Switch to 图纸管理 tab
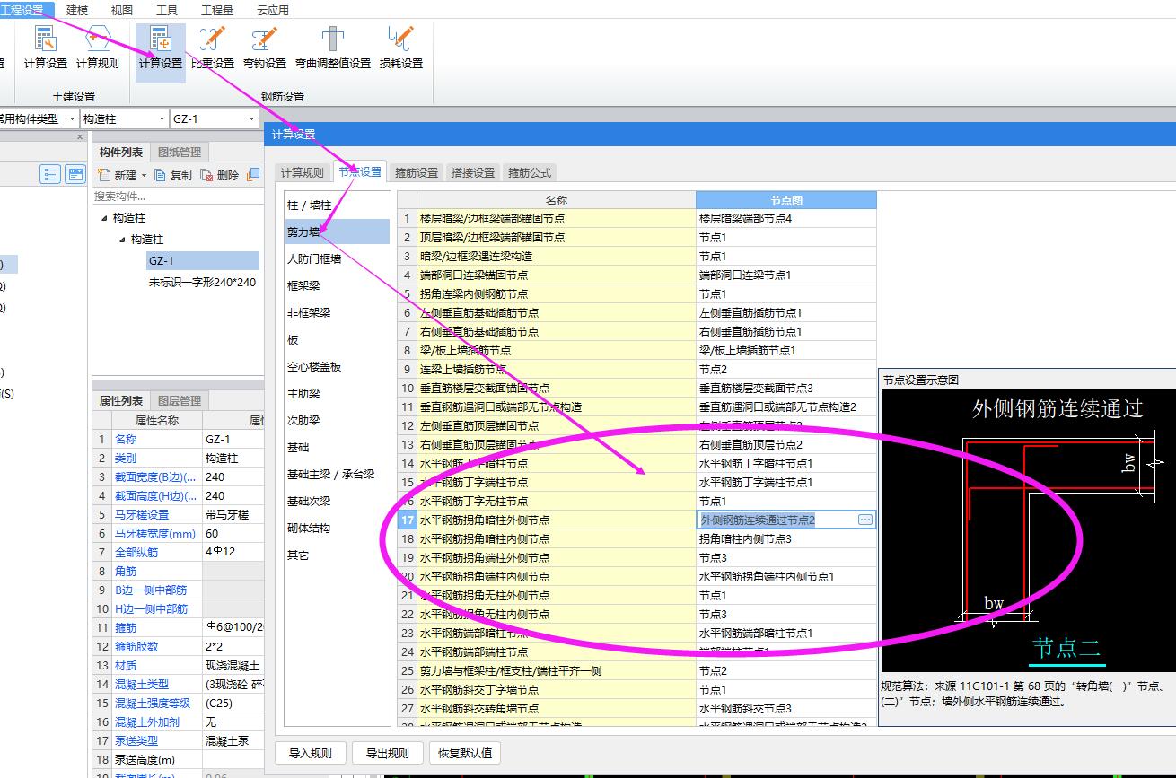The height and width of the screenshot is (778, 1176). coord(179,152)
